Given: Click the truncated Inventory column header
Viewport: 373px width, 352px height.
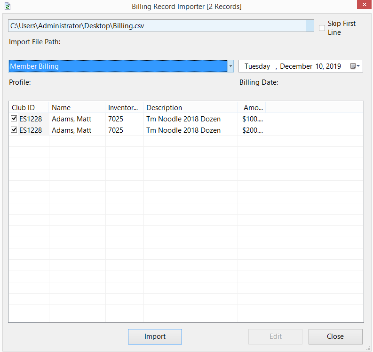Looking at the screenshot, I should (124, 108).
